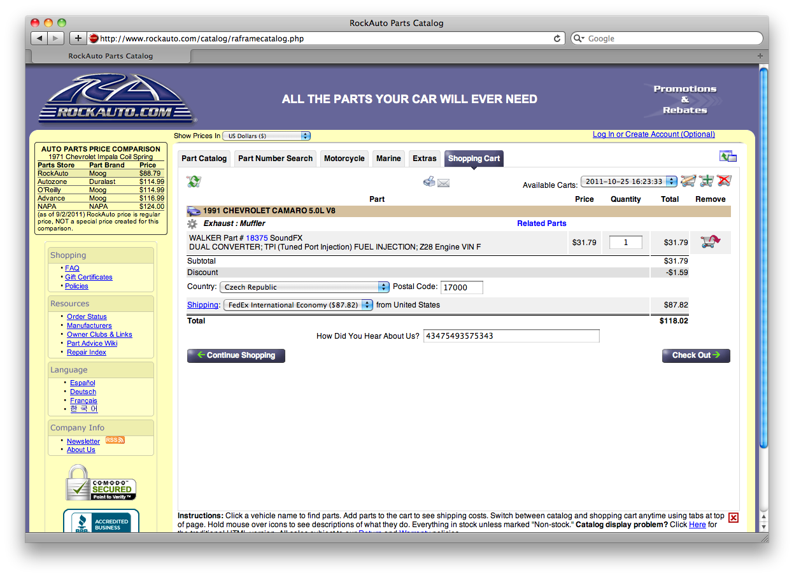The height and width of the screenshot is (573, 794).
Task: Click the Continue Shopping button
Action: (236, 355)
